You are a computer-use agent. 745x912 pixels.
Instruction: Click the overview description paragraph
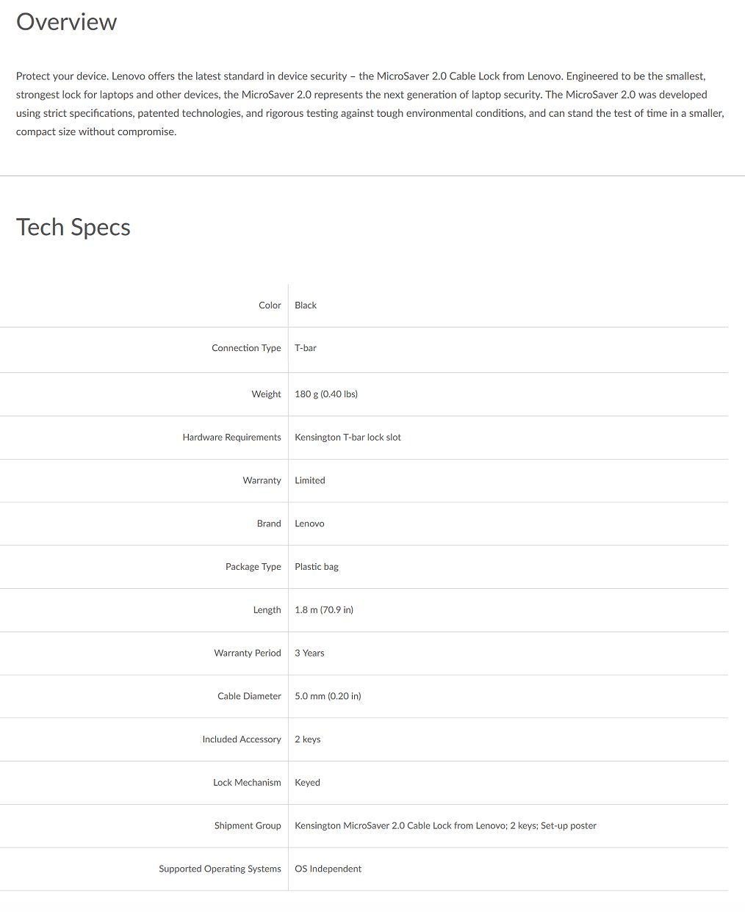tap(370, 104)
